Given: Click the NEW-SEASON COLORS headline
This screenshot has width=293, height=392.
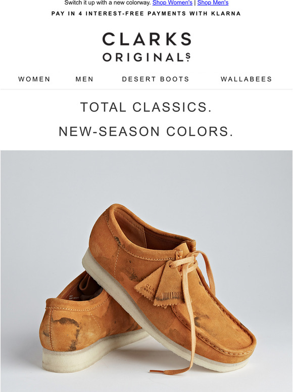Looking at the screenshot, I should click(146, 132).
